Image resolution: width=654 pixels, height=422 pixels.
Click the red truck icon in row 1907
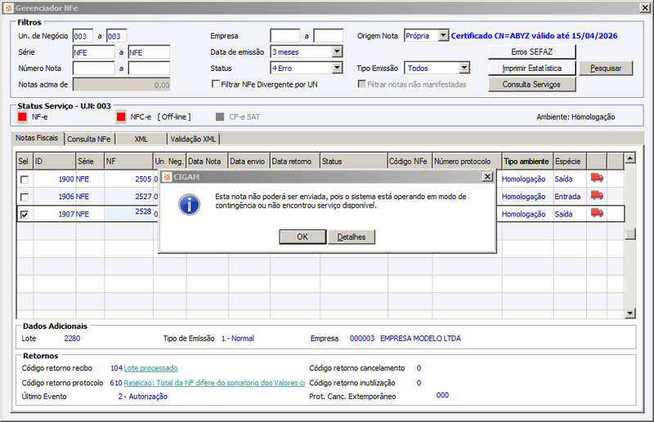coord(597,213)
